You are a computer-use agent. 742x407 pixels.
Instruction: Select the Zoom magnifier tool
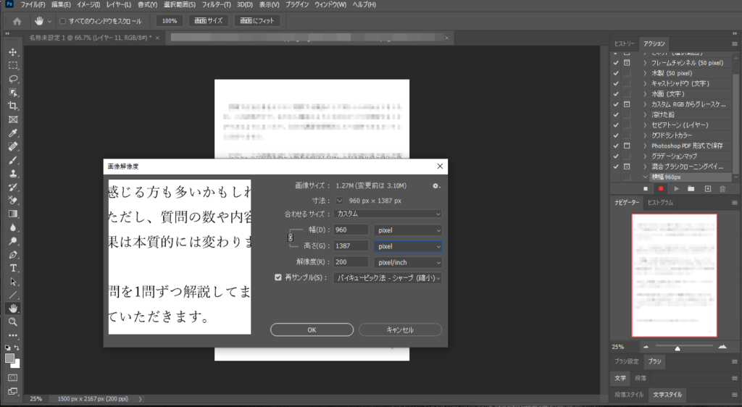pos(13,322)
